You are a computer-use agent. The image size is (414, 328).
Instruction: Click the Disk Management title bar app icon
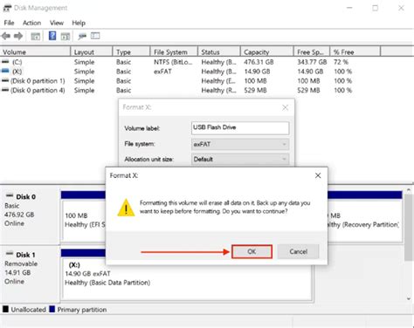[x=7, y=8]
